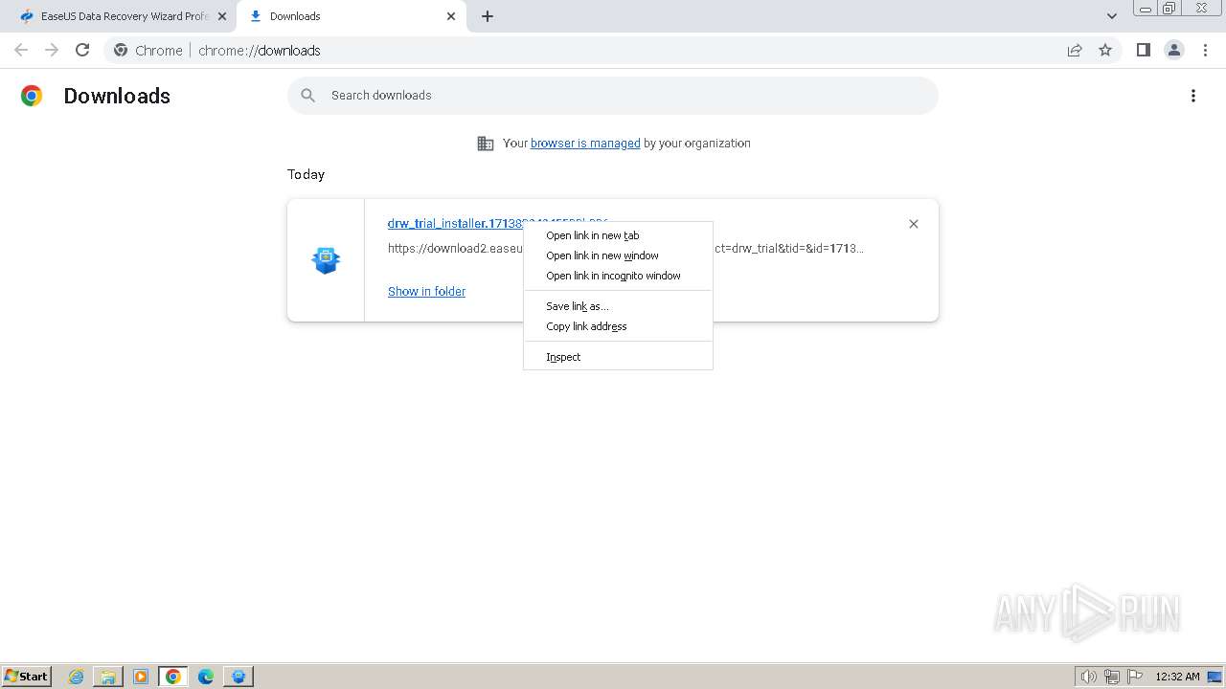Open the Chrome three-dot menu in the toolbar
This screenshot has width=1226, height=689.
point(1205,50)
